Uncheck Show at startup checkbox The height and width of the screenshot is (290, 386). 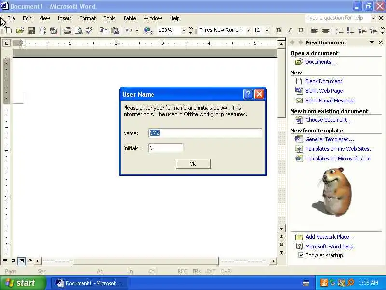(301, 255)
